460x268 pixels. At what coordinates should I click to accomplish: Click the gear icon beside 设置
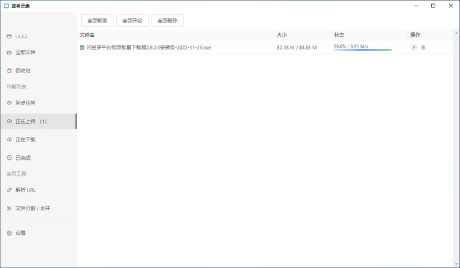pyautogui.click(x=9, y=233)
